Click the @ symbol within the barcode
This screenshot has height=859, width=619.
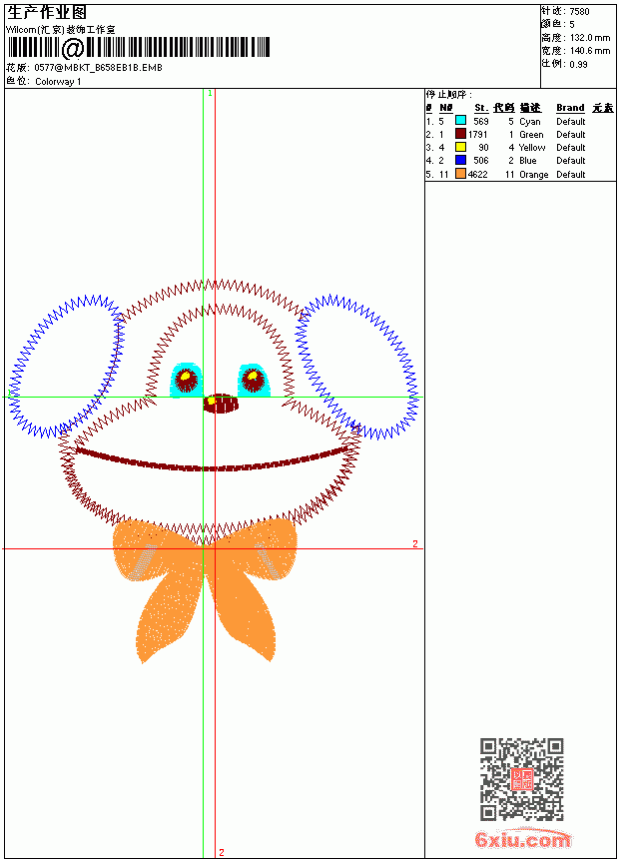pos(72,48)
